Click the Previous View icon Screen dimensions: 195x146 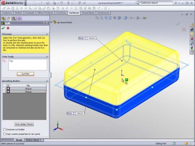tap(106, 18)
